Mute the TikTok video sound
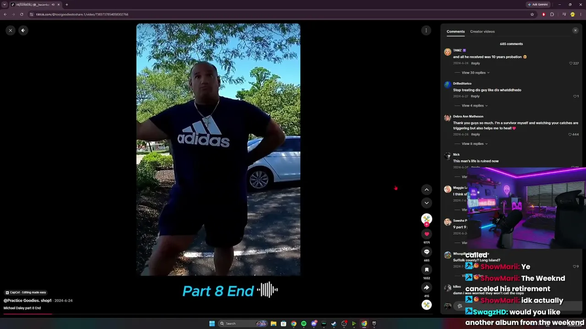The width and height of the screenshot is (586, 329). pos(23,30)
